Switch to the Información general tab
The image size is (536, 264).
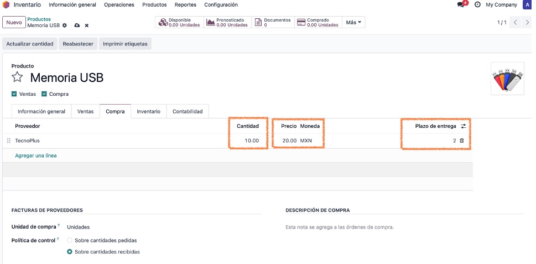pos(41,111)
